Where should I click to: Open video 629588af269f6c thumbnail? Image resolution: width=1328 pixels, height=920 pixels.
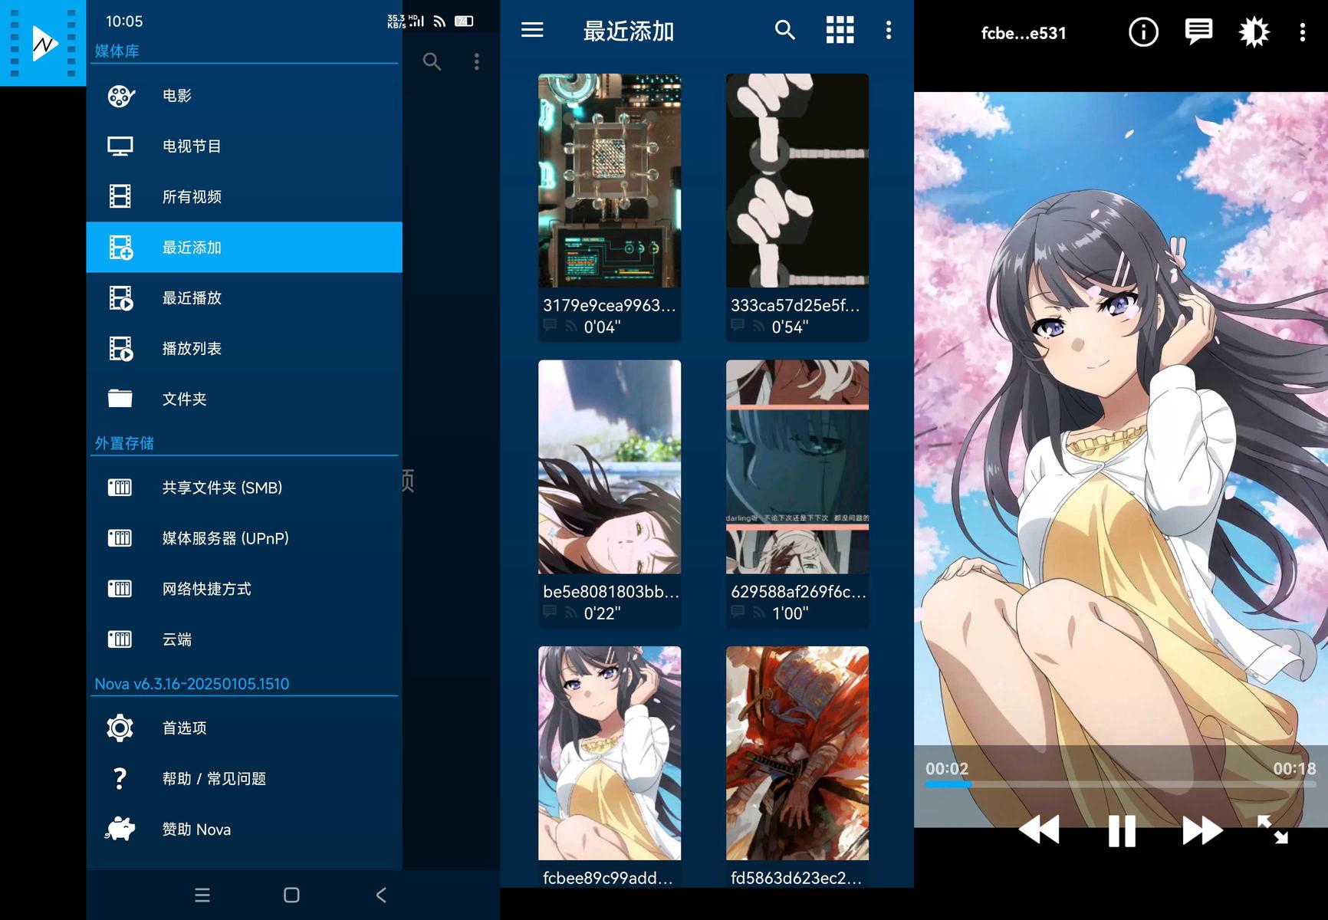click(x=797, y=467)
